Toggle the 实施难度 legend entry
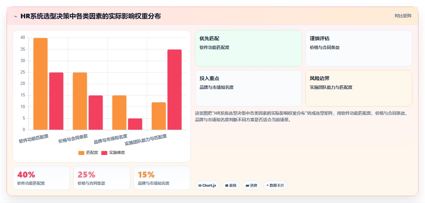 click(x=113, y=153)
